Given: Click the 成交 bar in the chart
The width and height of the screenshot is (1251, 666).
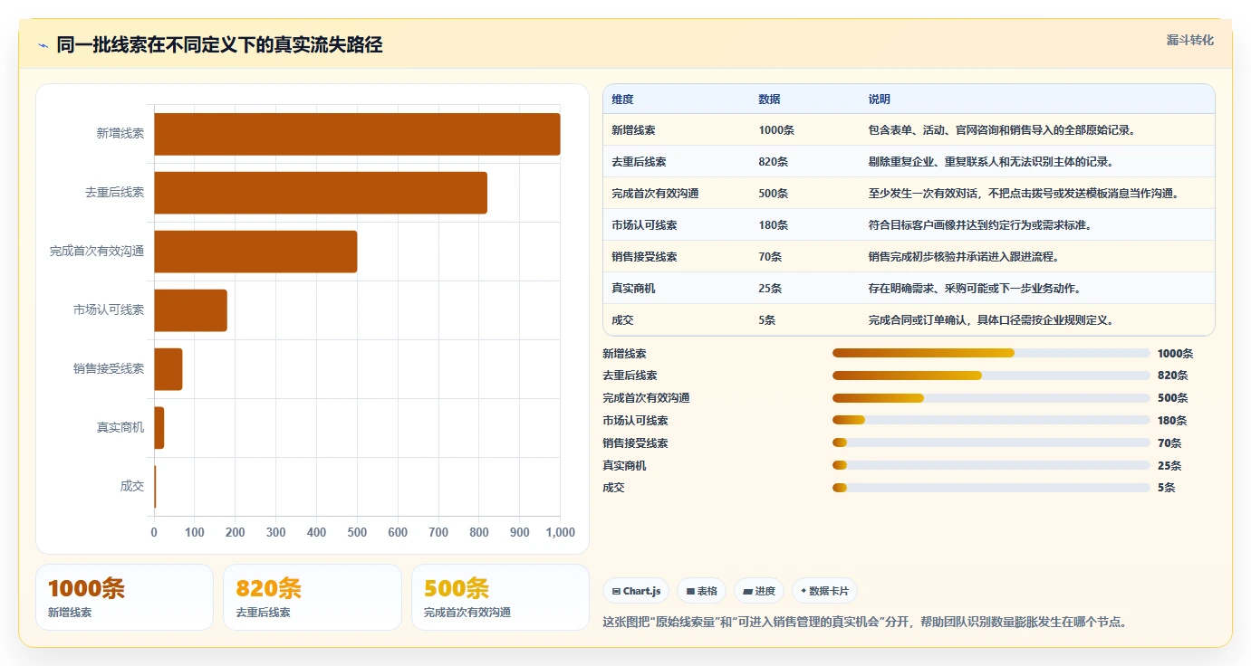Looking at the screenshot, I should point(155,487).
